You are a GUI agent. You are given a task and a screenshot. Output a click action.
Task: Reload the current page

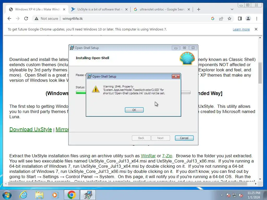pyautogui.click(x=26, y=18)
